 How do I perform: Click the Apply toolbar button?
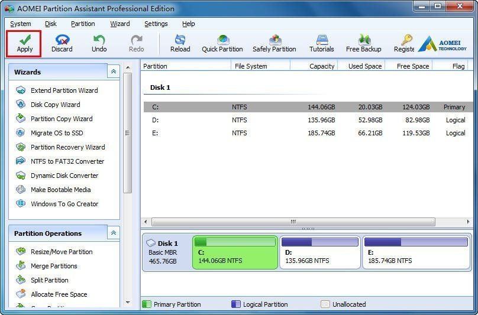pos(24,44)
